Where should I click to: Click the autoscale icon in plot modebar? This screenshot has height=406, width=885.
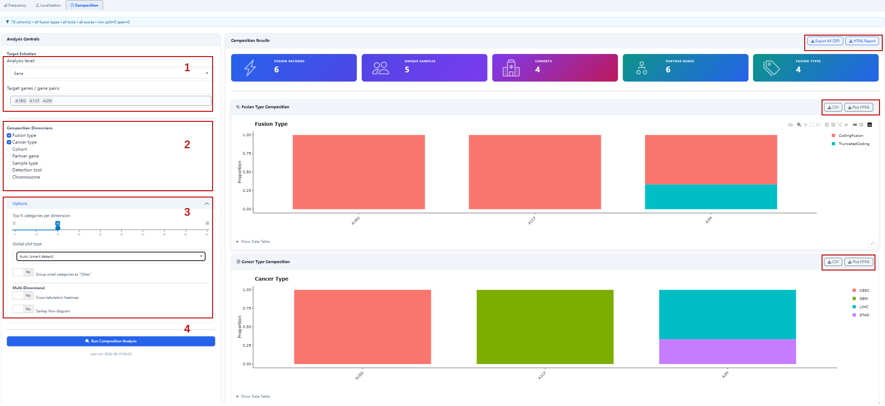(840, 125)
